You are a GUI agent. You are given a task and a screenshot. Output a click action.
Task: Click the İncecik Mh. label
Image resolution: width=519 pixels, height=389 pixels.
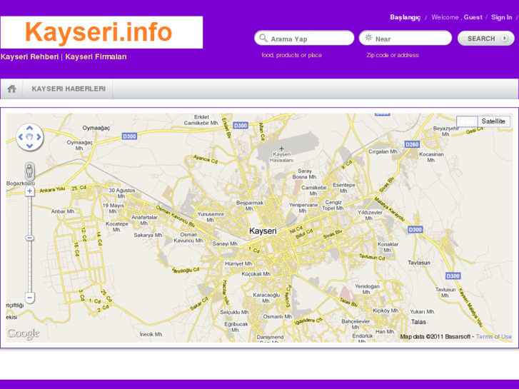pyautogui.click(x=151, y=334)
